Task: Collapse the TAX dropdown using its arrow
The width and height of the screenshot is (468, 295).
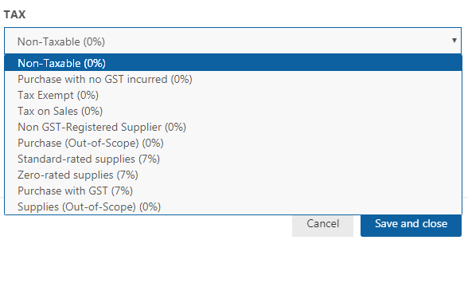Action: pos(454,41)
